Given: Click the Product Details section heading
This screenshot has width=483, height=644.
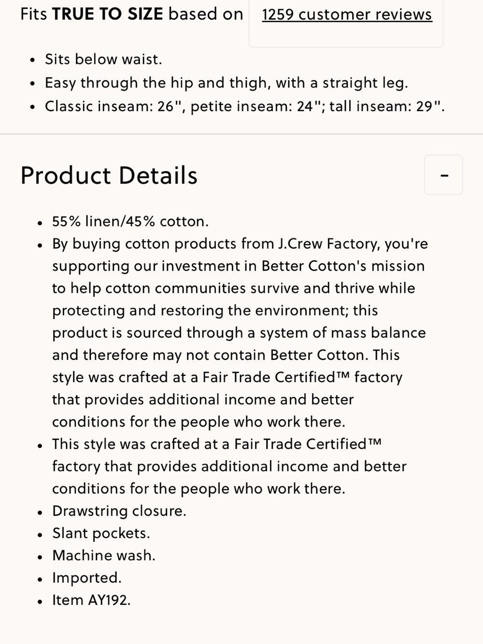Looking at the screenshot, I should point(109,175).
